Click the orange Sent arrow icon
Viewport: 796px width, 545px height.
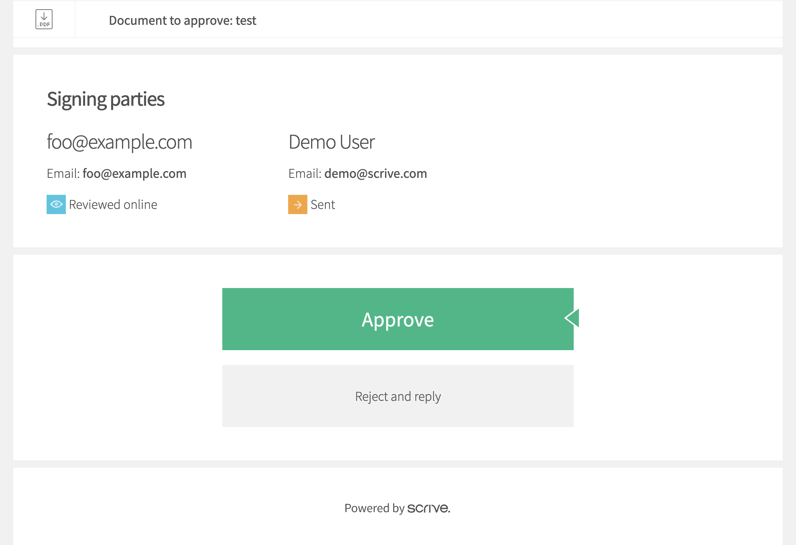click(x=298, y=204)
